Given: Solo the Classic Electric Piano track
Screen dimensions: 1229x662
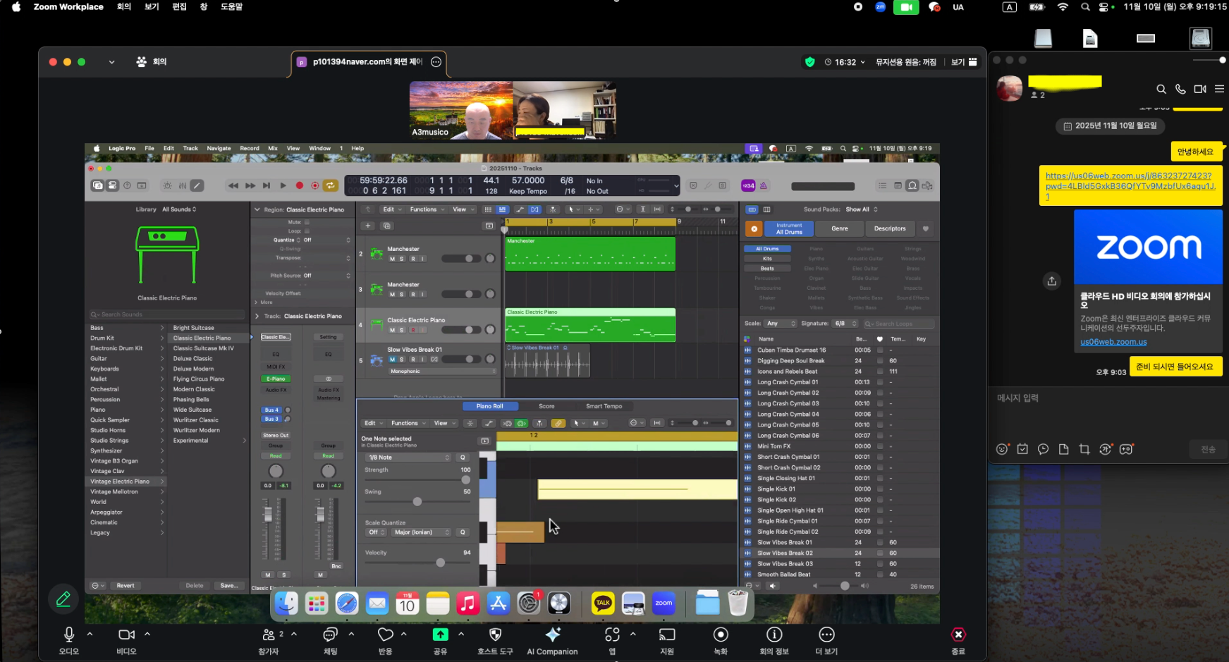Looking at the screenshot, I should [402, 330].
